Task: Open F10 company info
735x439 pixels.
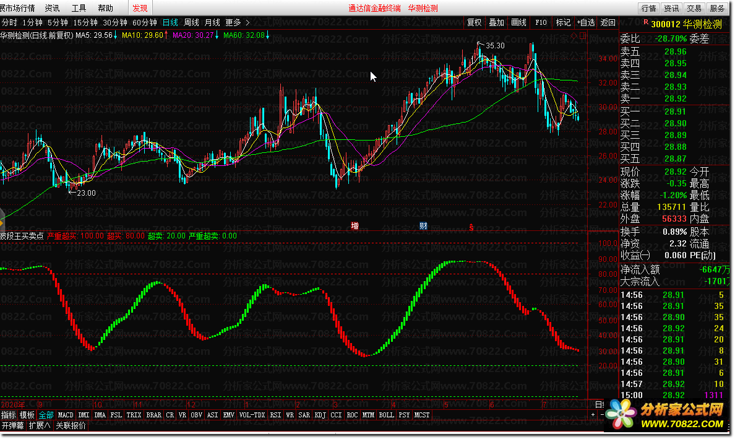Action: click(x=541, y=22)
